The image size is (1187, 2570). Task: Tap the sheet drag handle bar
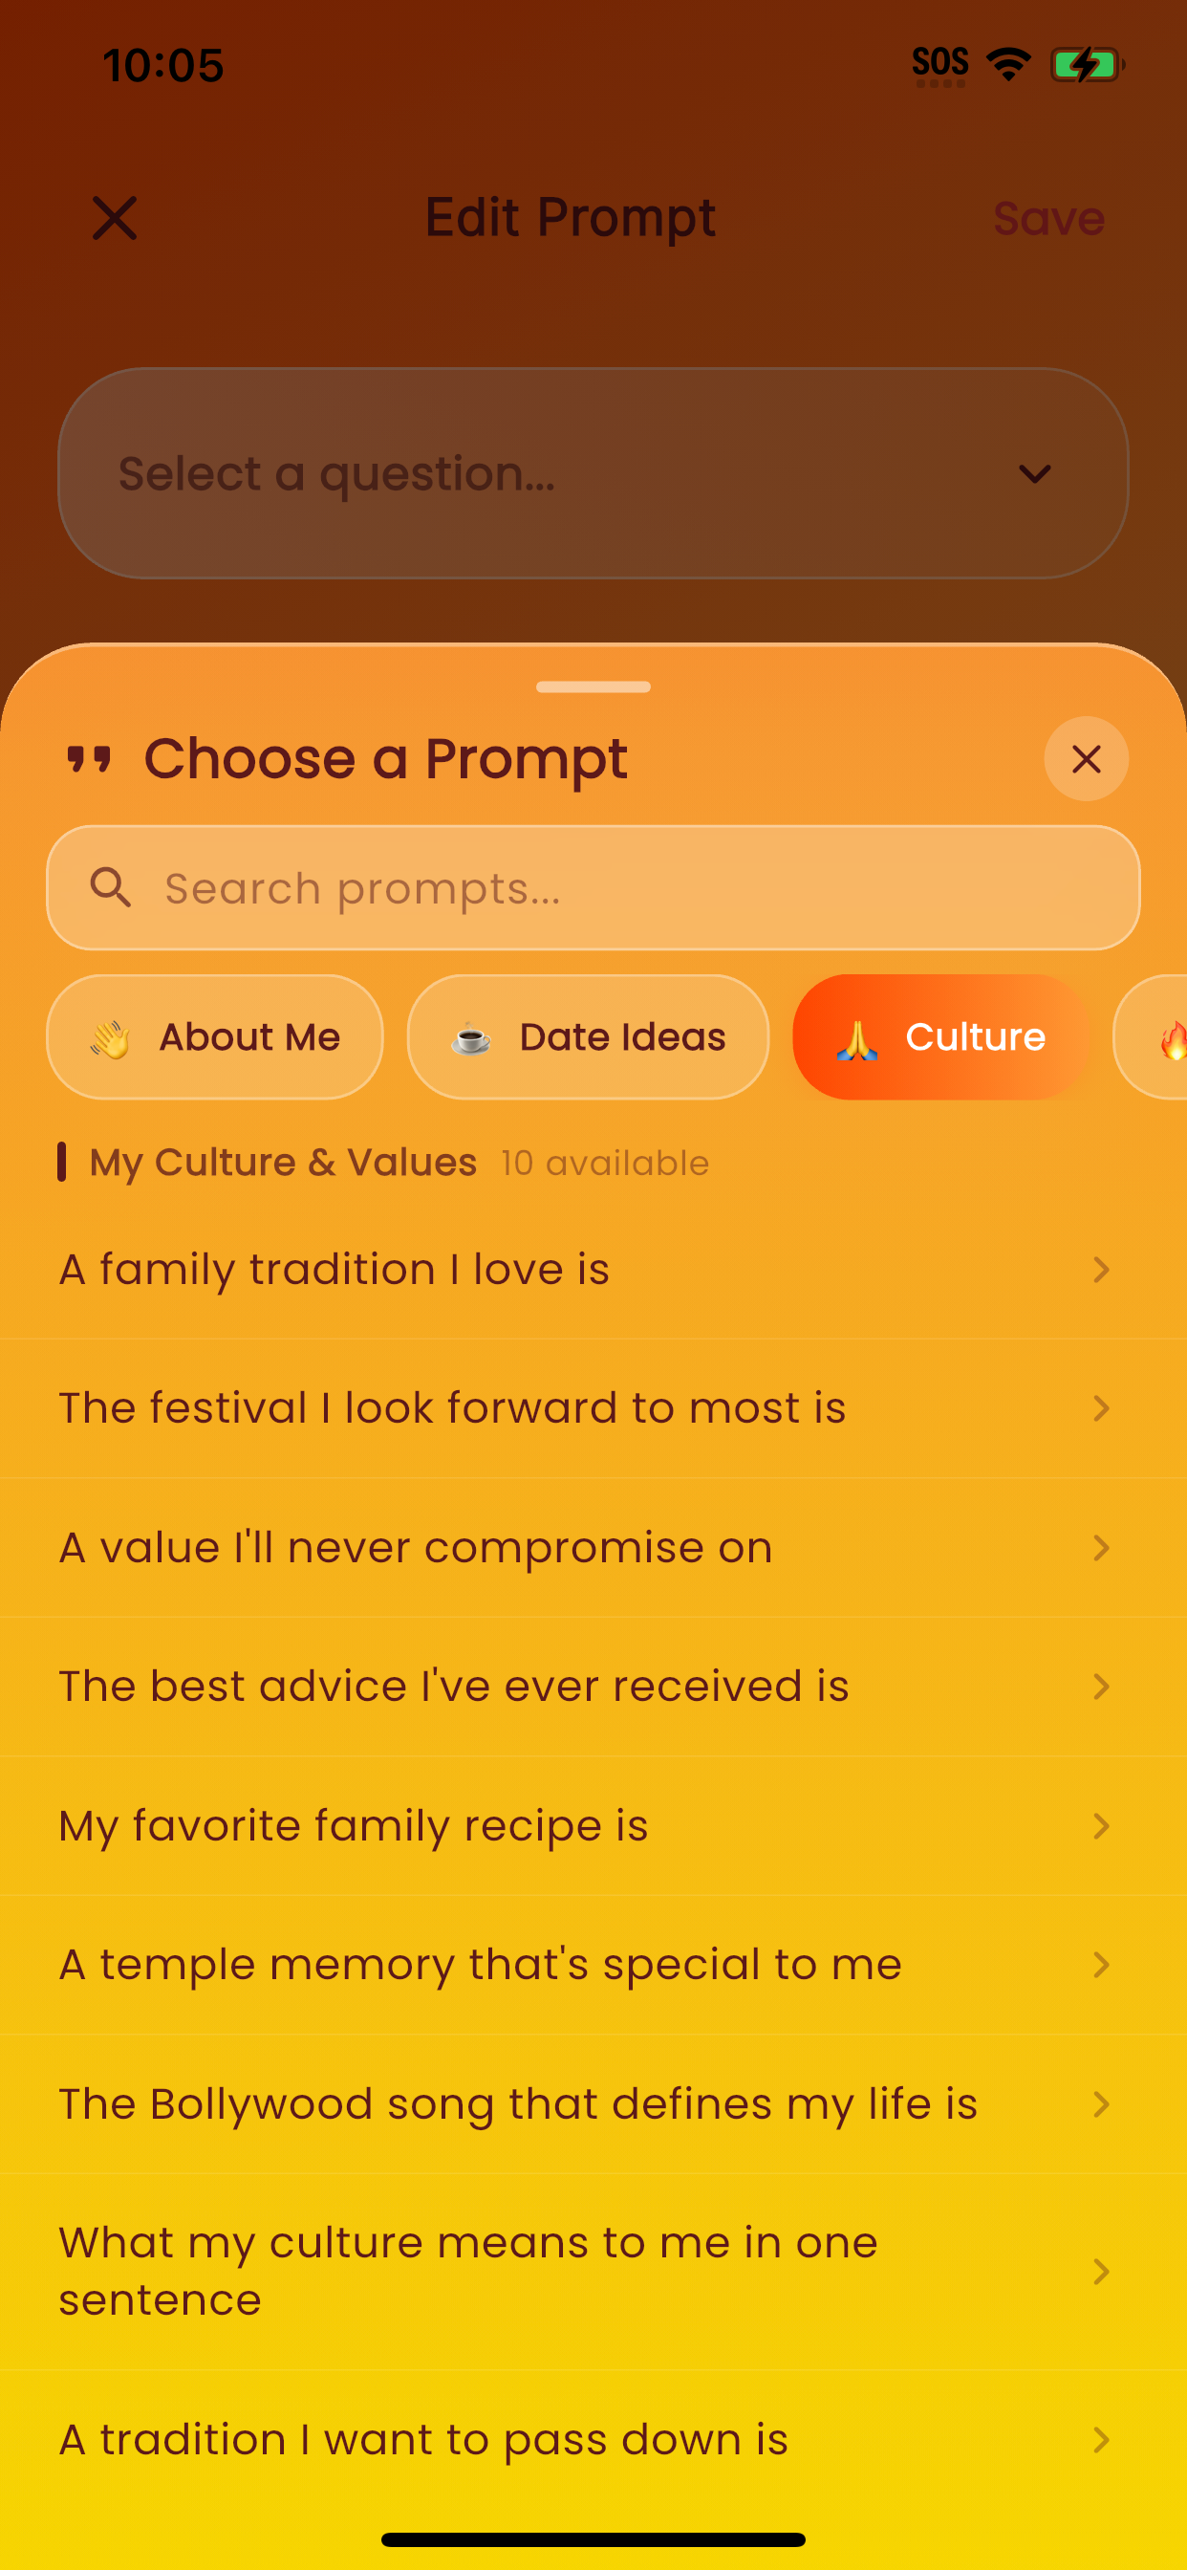(593, 686)
